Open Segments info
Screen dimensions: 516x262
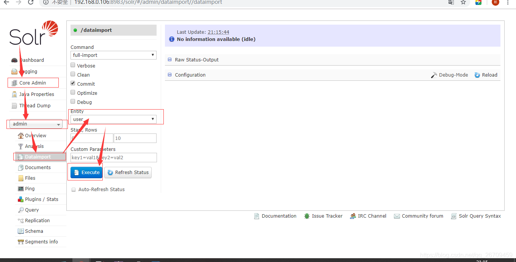click(x=41, y=242)
